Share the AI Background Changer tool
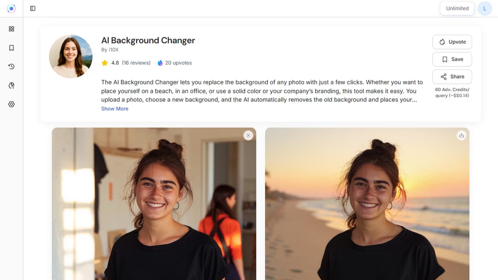Image resolution: width=498 pixels, height=280 pixels. [x=452, y=77]
